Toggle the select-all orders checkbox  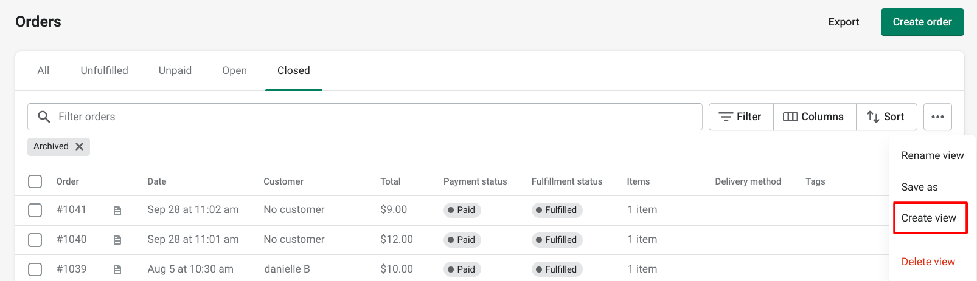35,181
